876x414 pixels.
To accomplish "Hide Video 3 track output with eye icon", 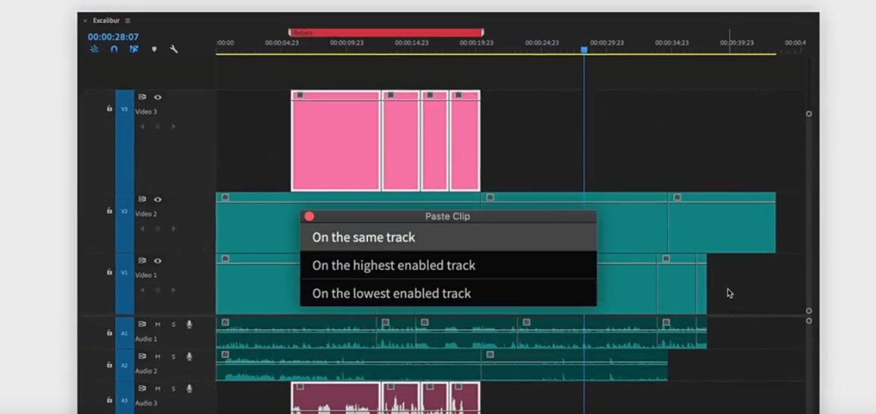I will click(158, 97).
